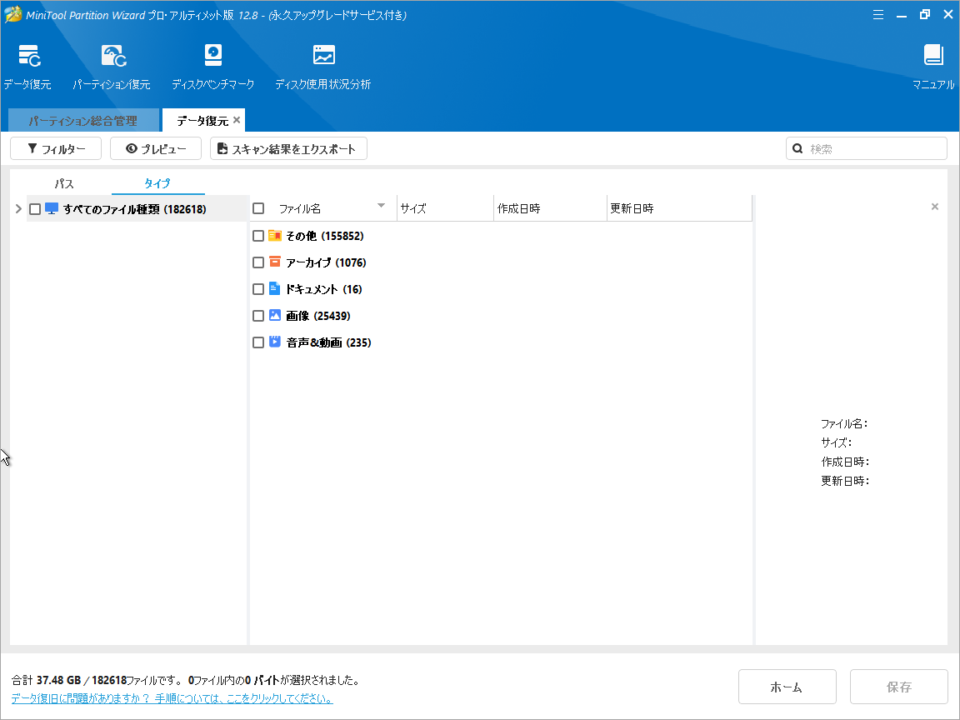Click the その他 folder icon
Screen dimensions: 960x720
pyautogui.click(x=275, y=236)
